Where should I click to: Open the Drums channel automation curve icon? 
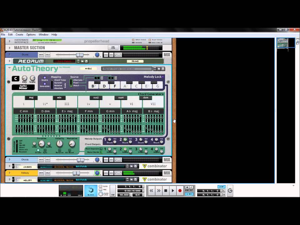(x=118, y=55)
